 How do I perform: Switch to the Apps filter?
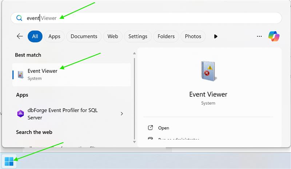tap(54, 36)
